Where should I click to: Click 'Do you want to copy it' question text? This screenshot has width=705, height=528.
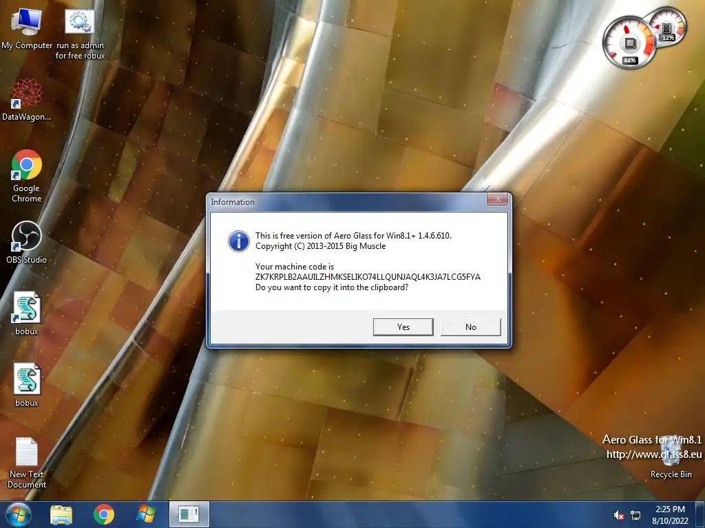[332, 287]
